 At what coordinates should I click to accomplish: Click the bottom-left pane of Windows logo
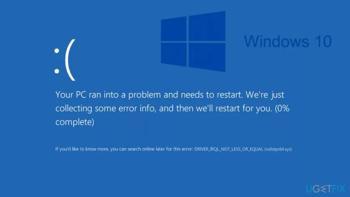174,55
